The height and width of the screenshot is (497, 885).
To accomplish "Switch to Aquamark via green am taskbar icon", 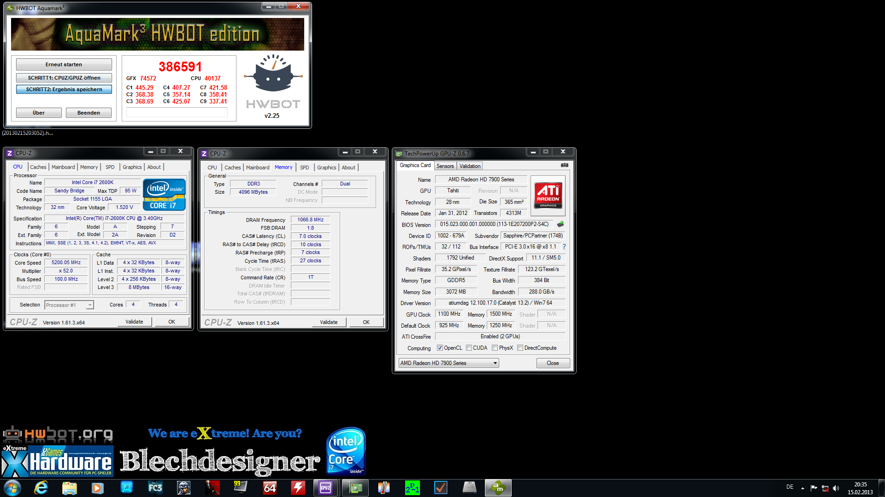I will 498,488.
